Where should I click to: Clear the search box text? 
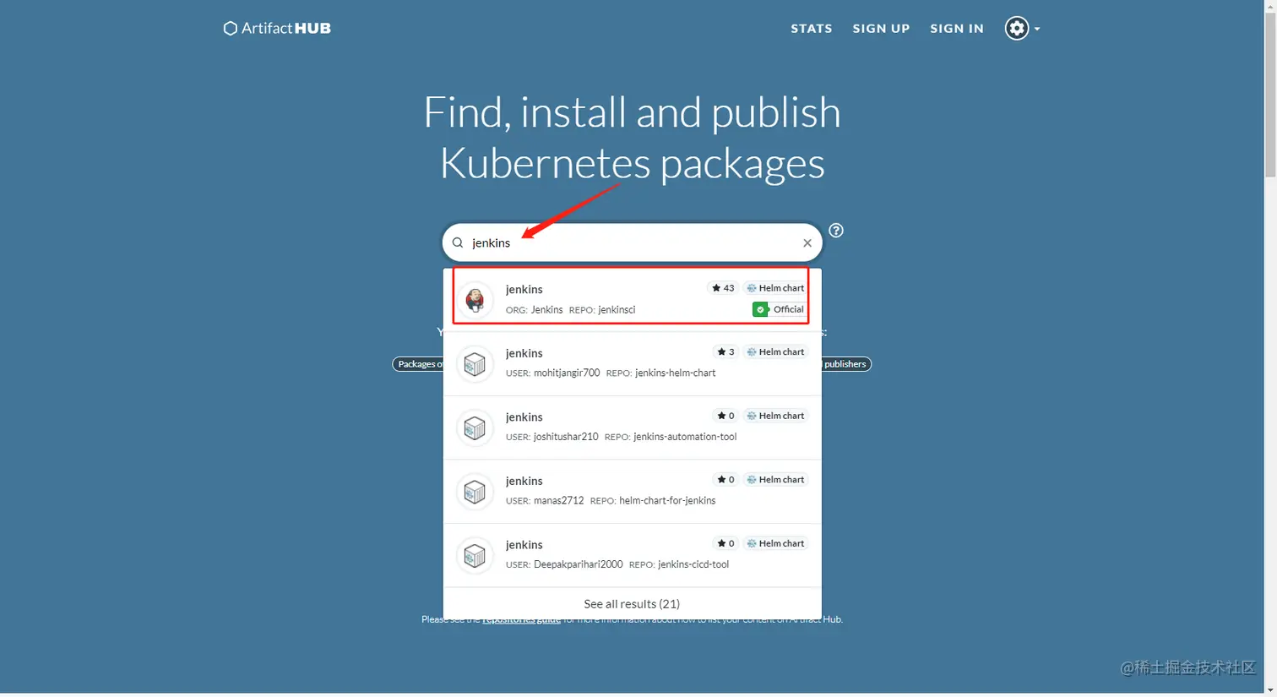coord(807,243)
